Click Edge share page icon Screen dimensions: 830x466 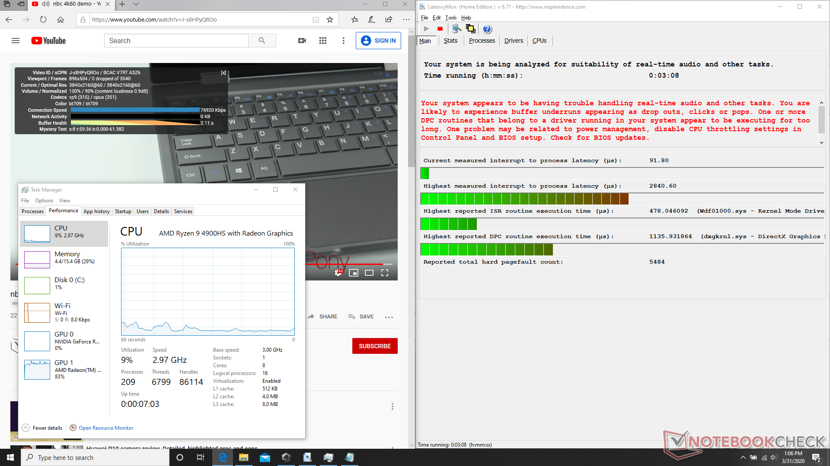[389, 19]
